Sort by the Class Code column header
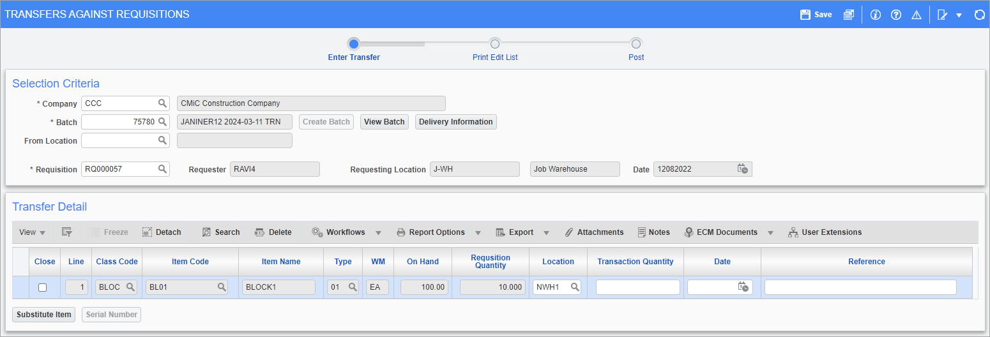This screenshot has width=990, height=337. click(x=117, y=262)
